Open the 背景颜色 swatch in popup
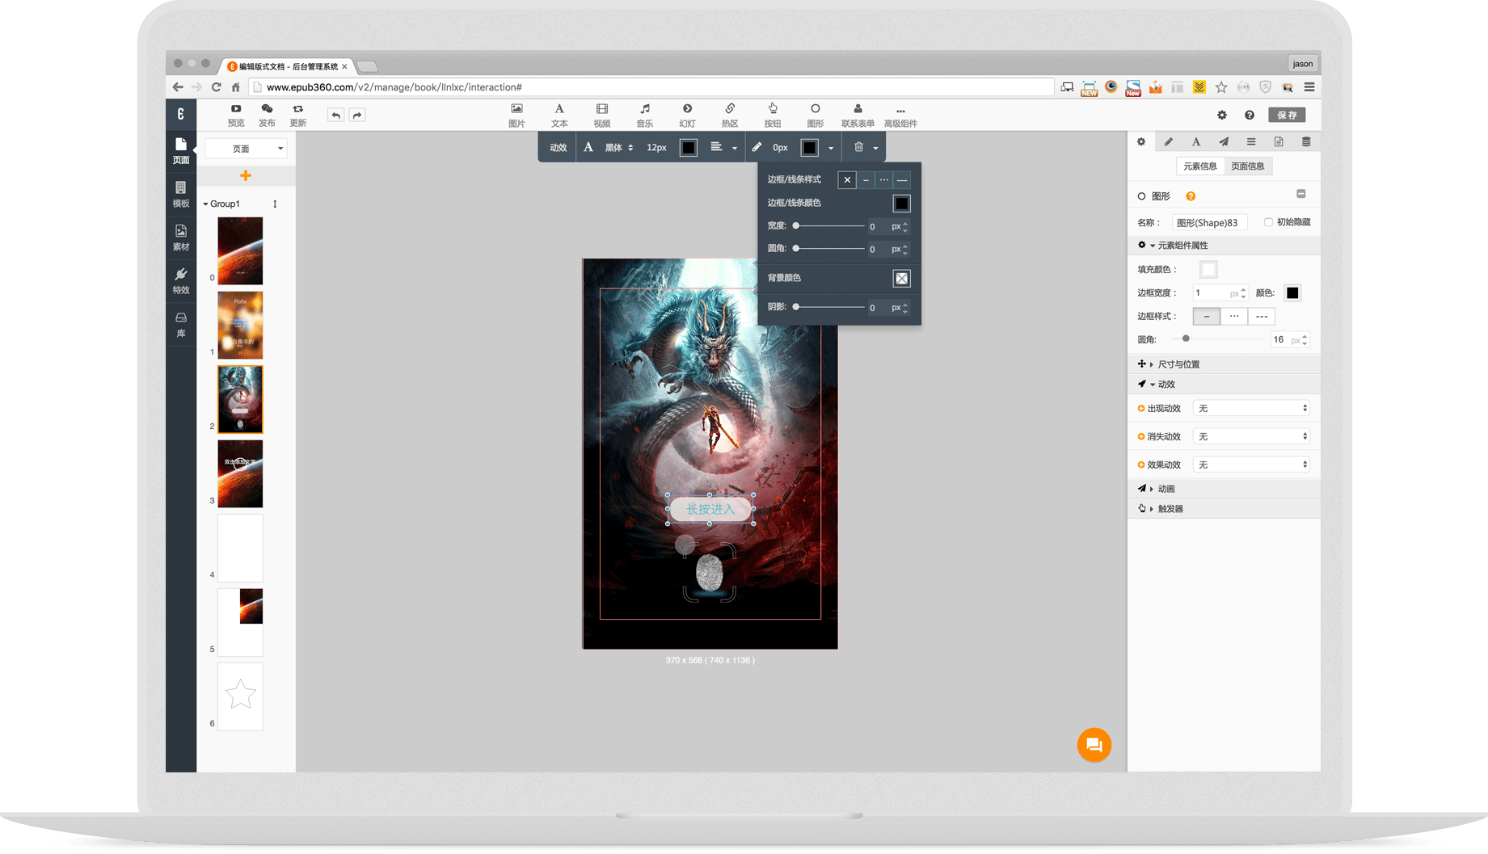This screenshot has height=854, width=1488. [x=901, y=279]
